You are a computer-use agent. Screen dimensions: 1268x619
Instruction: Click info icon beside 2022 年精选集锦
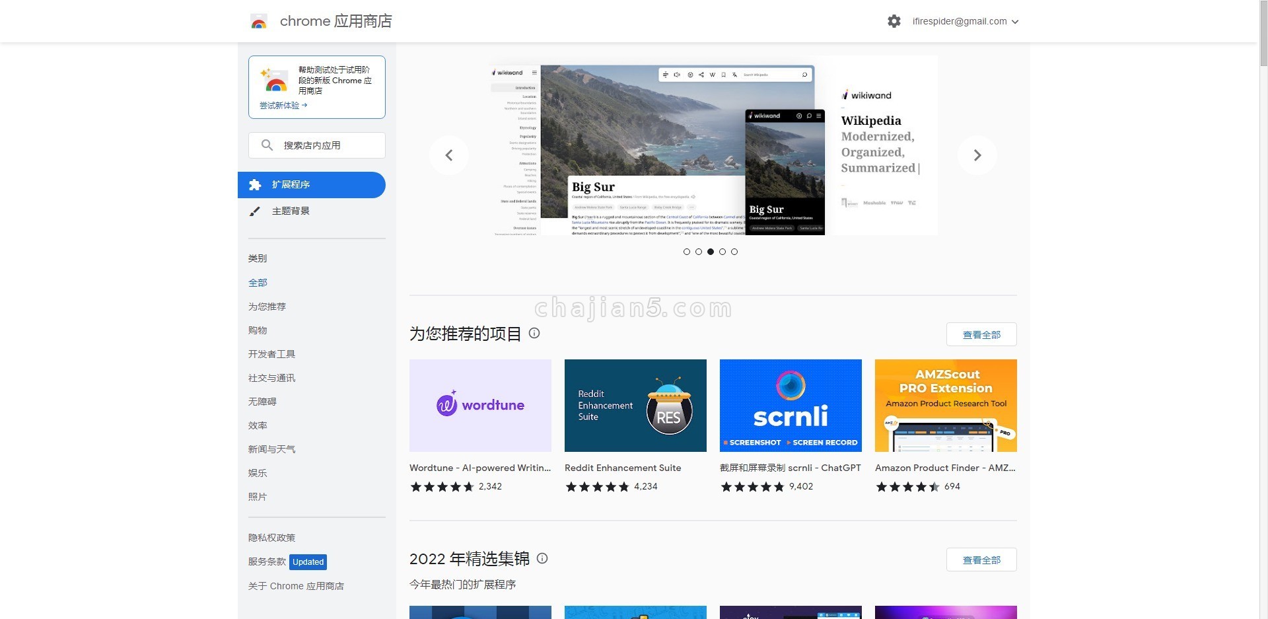coord(542,558)
